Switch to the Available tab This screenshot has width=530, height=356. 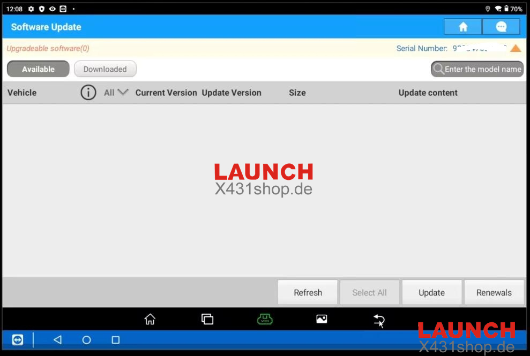pos(38,69)
